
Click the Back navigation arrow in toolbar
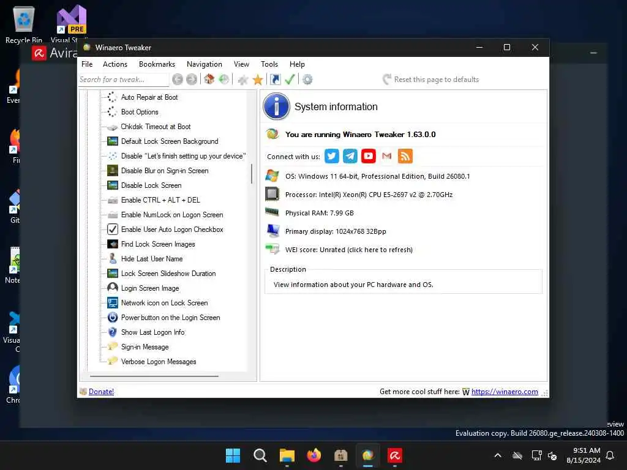[178, 80]
